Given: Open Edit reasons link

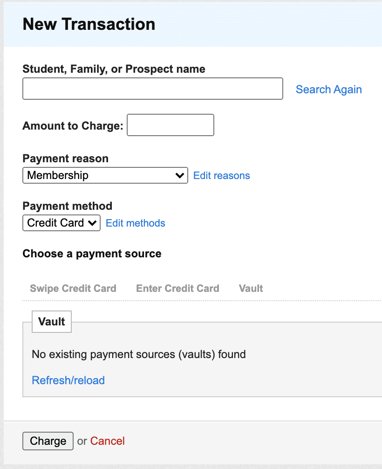Looking at the screenshot, I should [221, 176].
